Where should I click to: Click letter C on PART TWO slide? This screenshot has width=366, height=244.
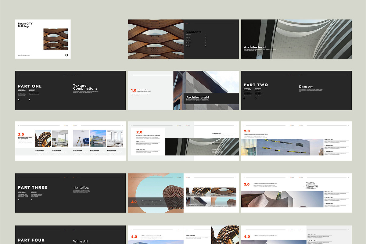click(x=245, y=98)
